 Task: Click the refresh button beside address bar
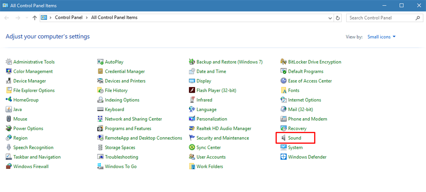[338, 18]
